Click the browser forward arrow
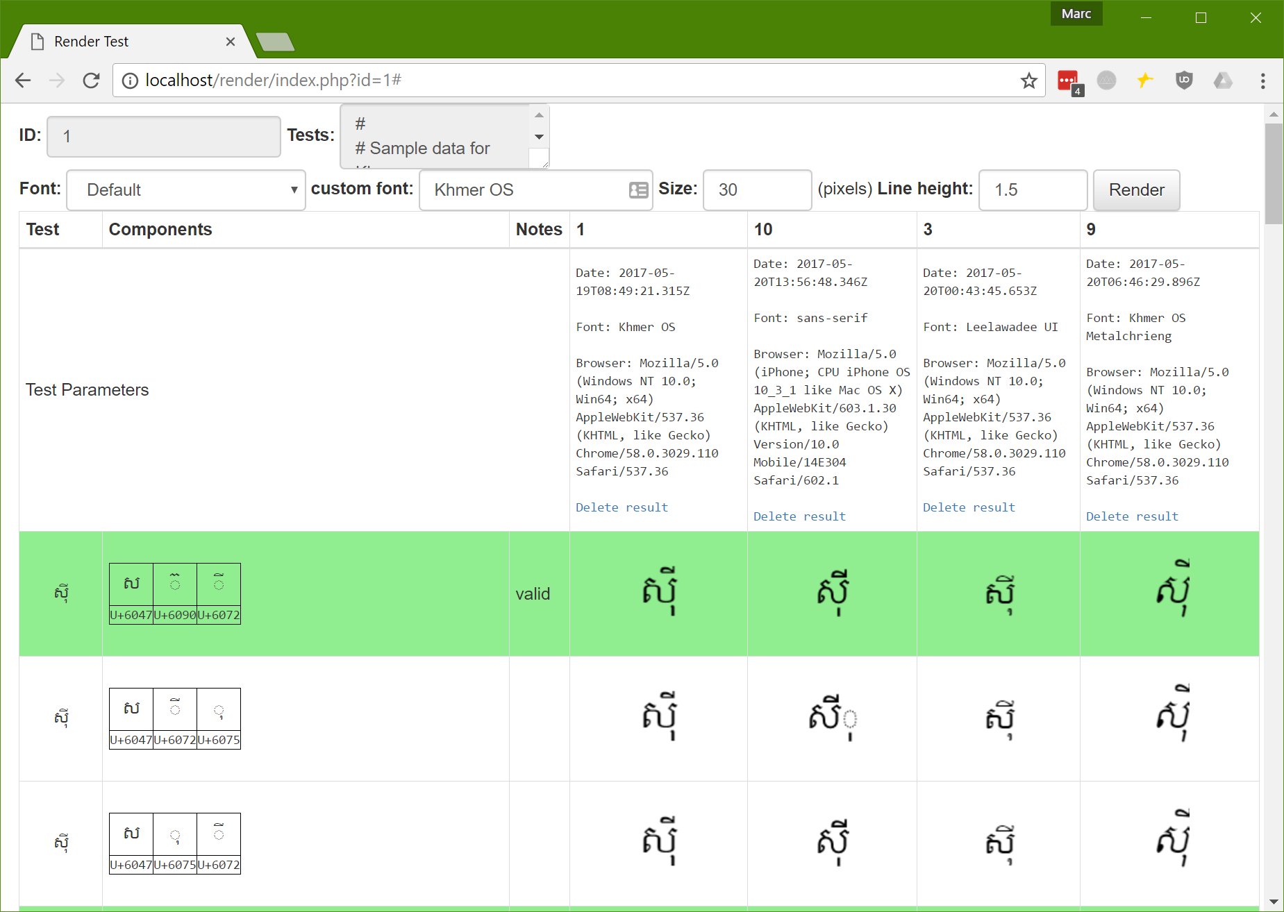Screen dimensions: 1284x912 click(57, 81)
